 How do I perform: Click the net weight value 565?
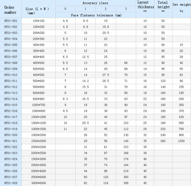coord(181,123)
